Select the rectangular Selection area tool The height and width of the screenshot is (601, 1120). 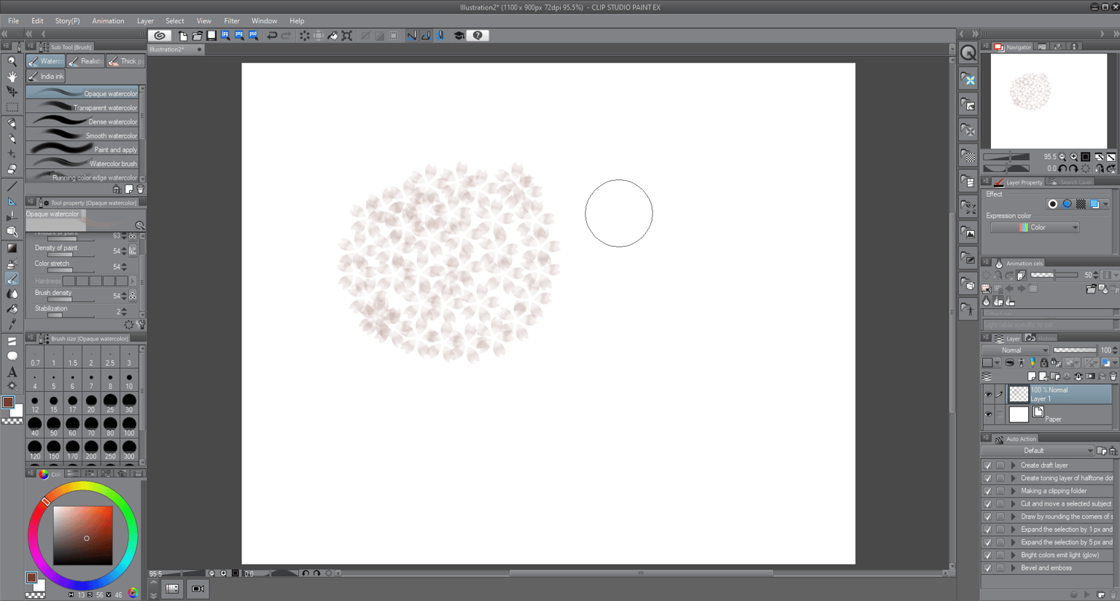[12, 107]
